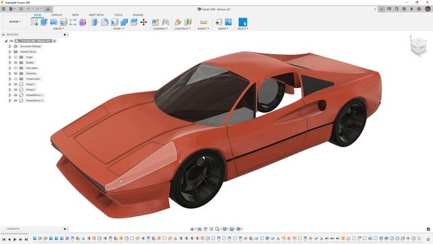
Task: Switch to the Surface tab
Action: coord(57,15)
